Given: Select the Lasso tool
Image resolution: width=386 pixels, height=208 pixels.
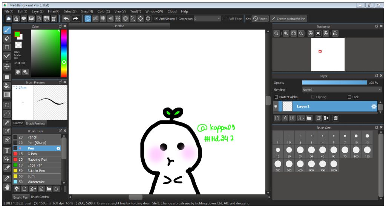Looking at the screenshot, I should pos(7,114).
